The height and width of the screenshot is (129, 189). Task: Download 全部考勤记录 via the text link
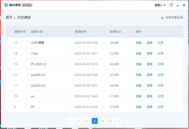pos(174,18)
